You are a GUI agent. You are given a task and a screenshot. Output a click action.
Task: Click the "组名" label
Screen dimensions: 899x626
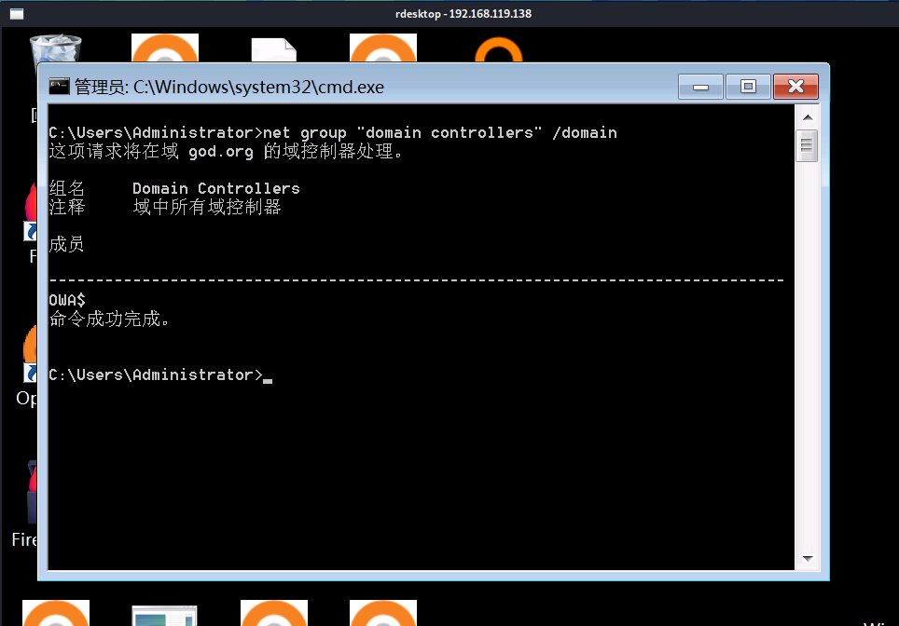pyautogui.click(x=67, y=188)
